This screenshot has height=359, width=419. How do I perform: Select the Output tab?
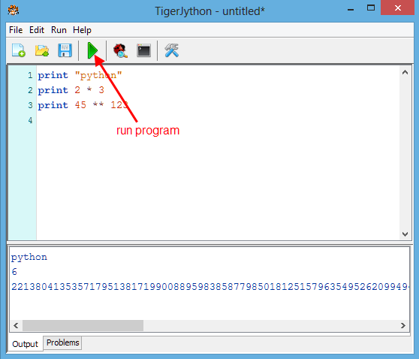coord(25,344)
